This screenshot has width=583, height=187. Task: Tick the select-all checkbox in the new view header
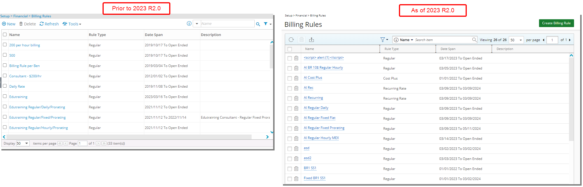click(290, 49)
